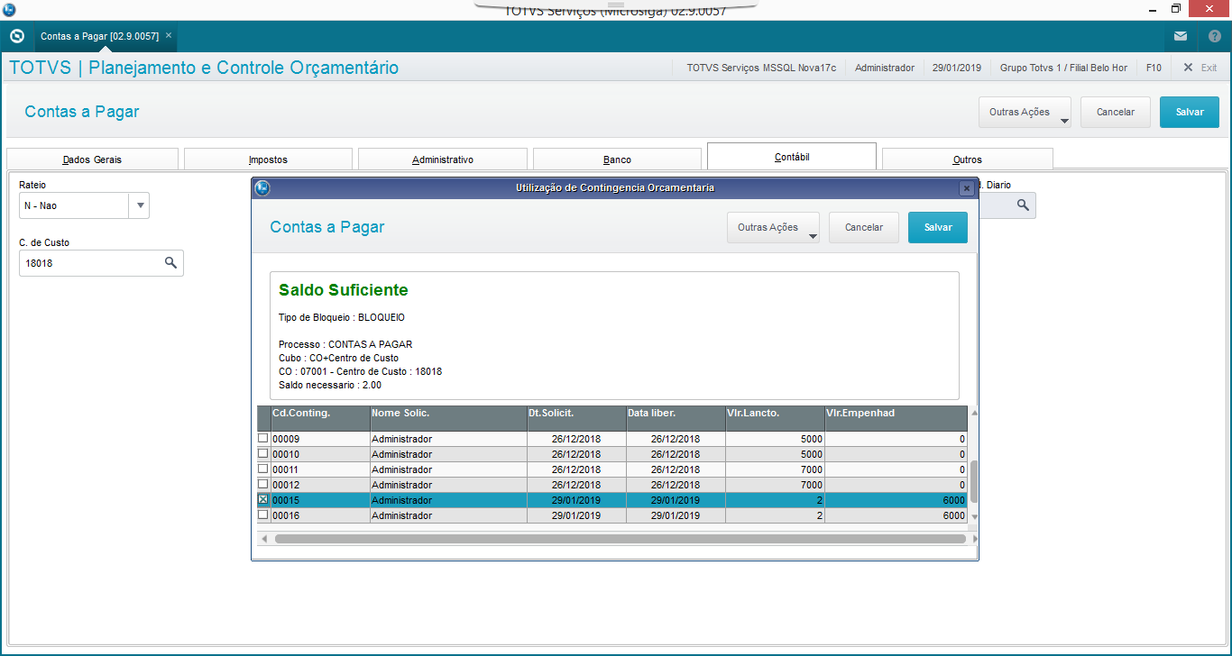
Task: Restore down the TOTVS Serviços window
Action: [1176, 9]
